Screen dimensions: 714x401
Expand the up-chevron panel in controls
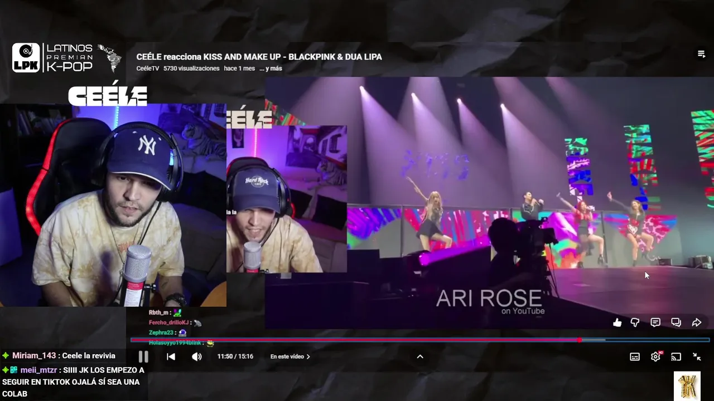420,356
